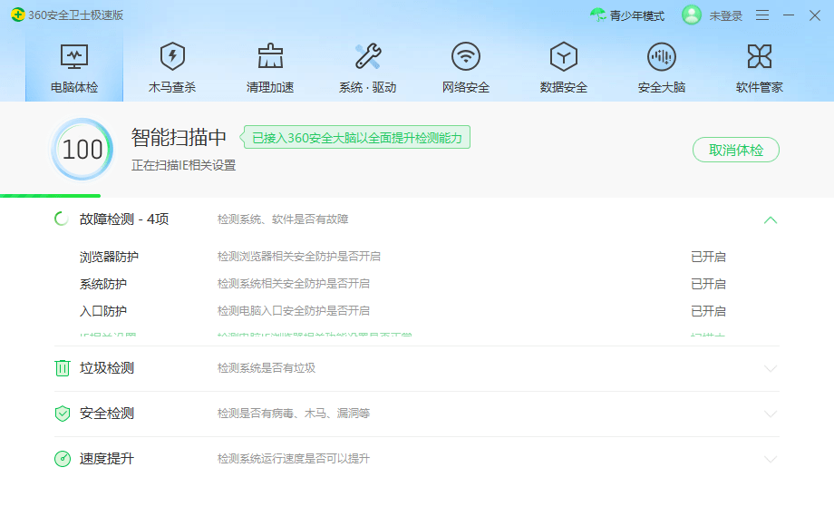Viewport: 834px width, 526px height.
Task: Collapse the 故障检测 section
Action: coord(771,219)
